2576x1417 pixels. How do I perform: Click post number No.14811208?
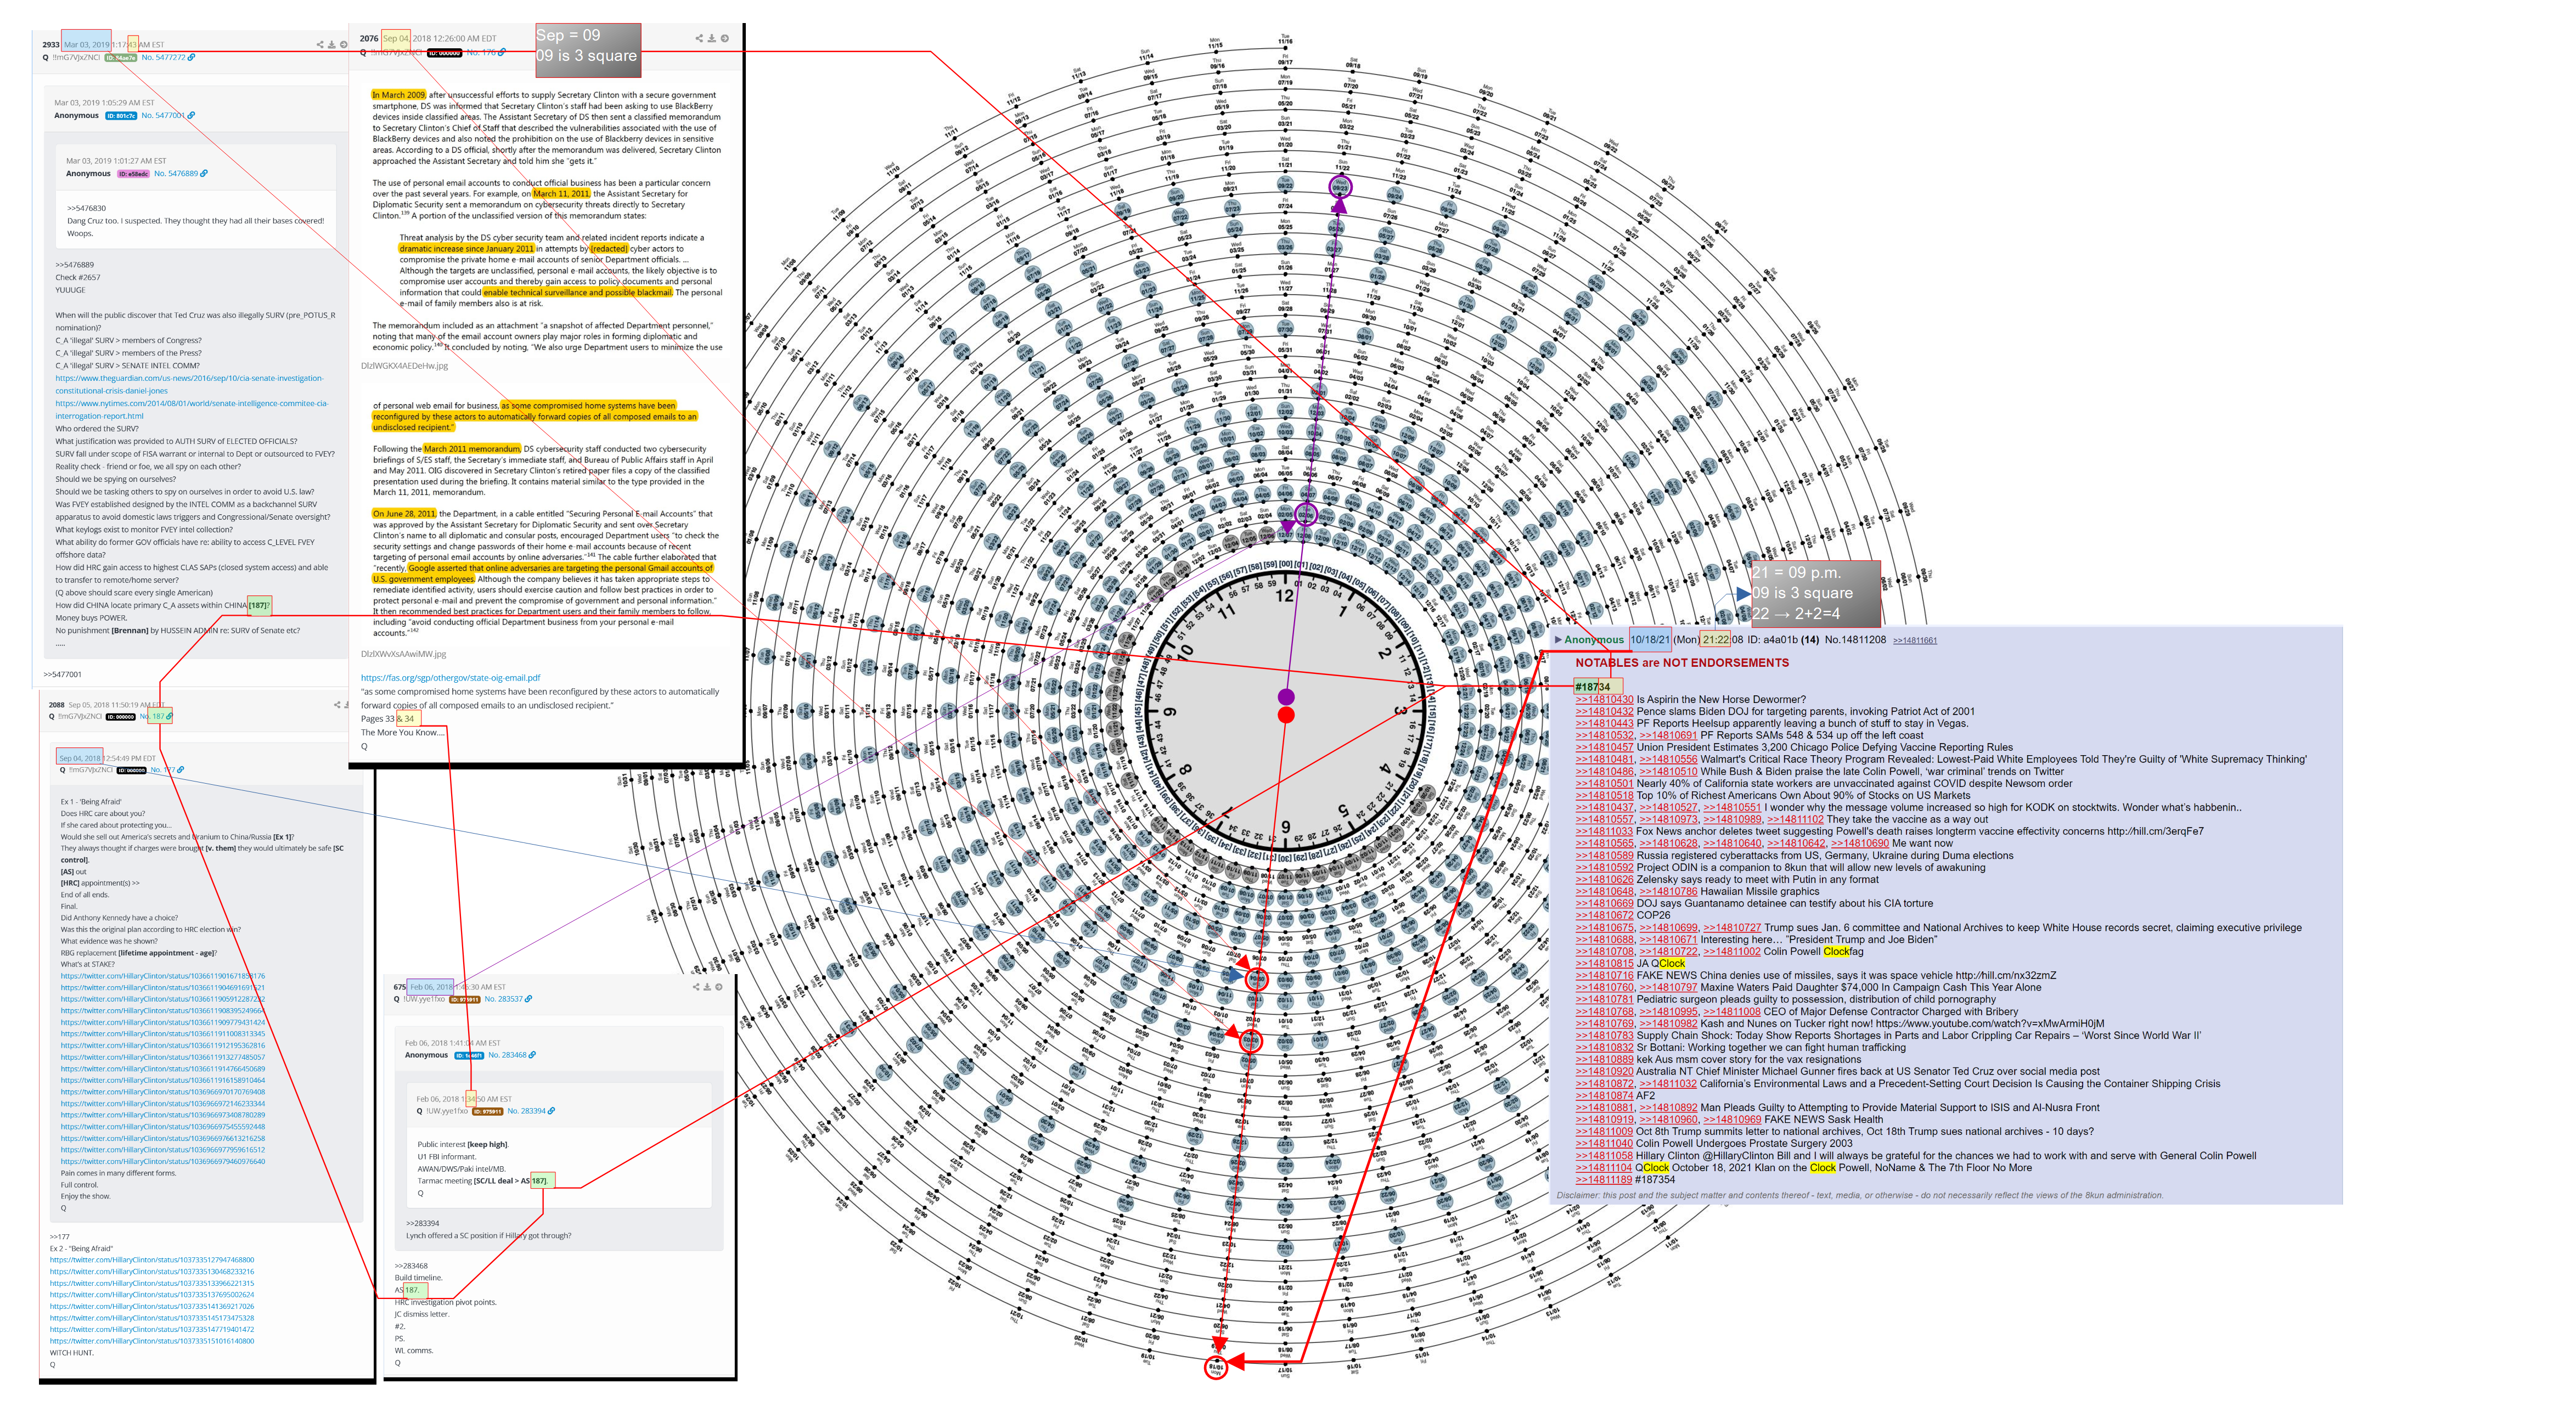[x=1855, y=639]
